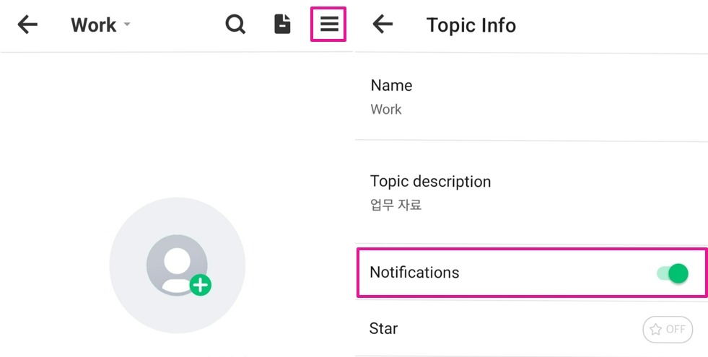Image resolution: width=708 pixels, height=357 pixels.
Task: Disable the Notifications switch
Action: pos(673,273)
